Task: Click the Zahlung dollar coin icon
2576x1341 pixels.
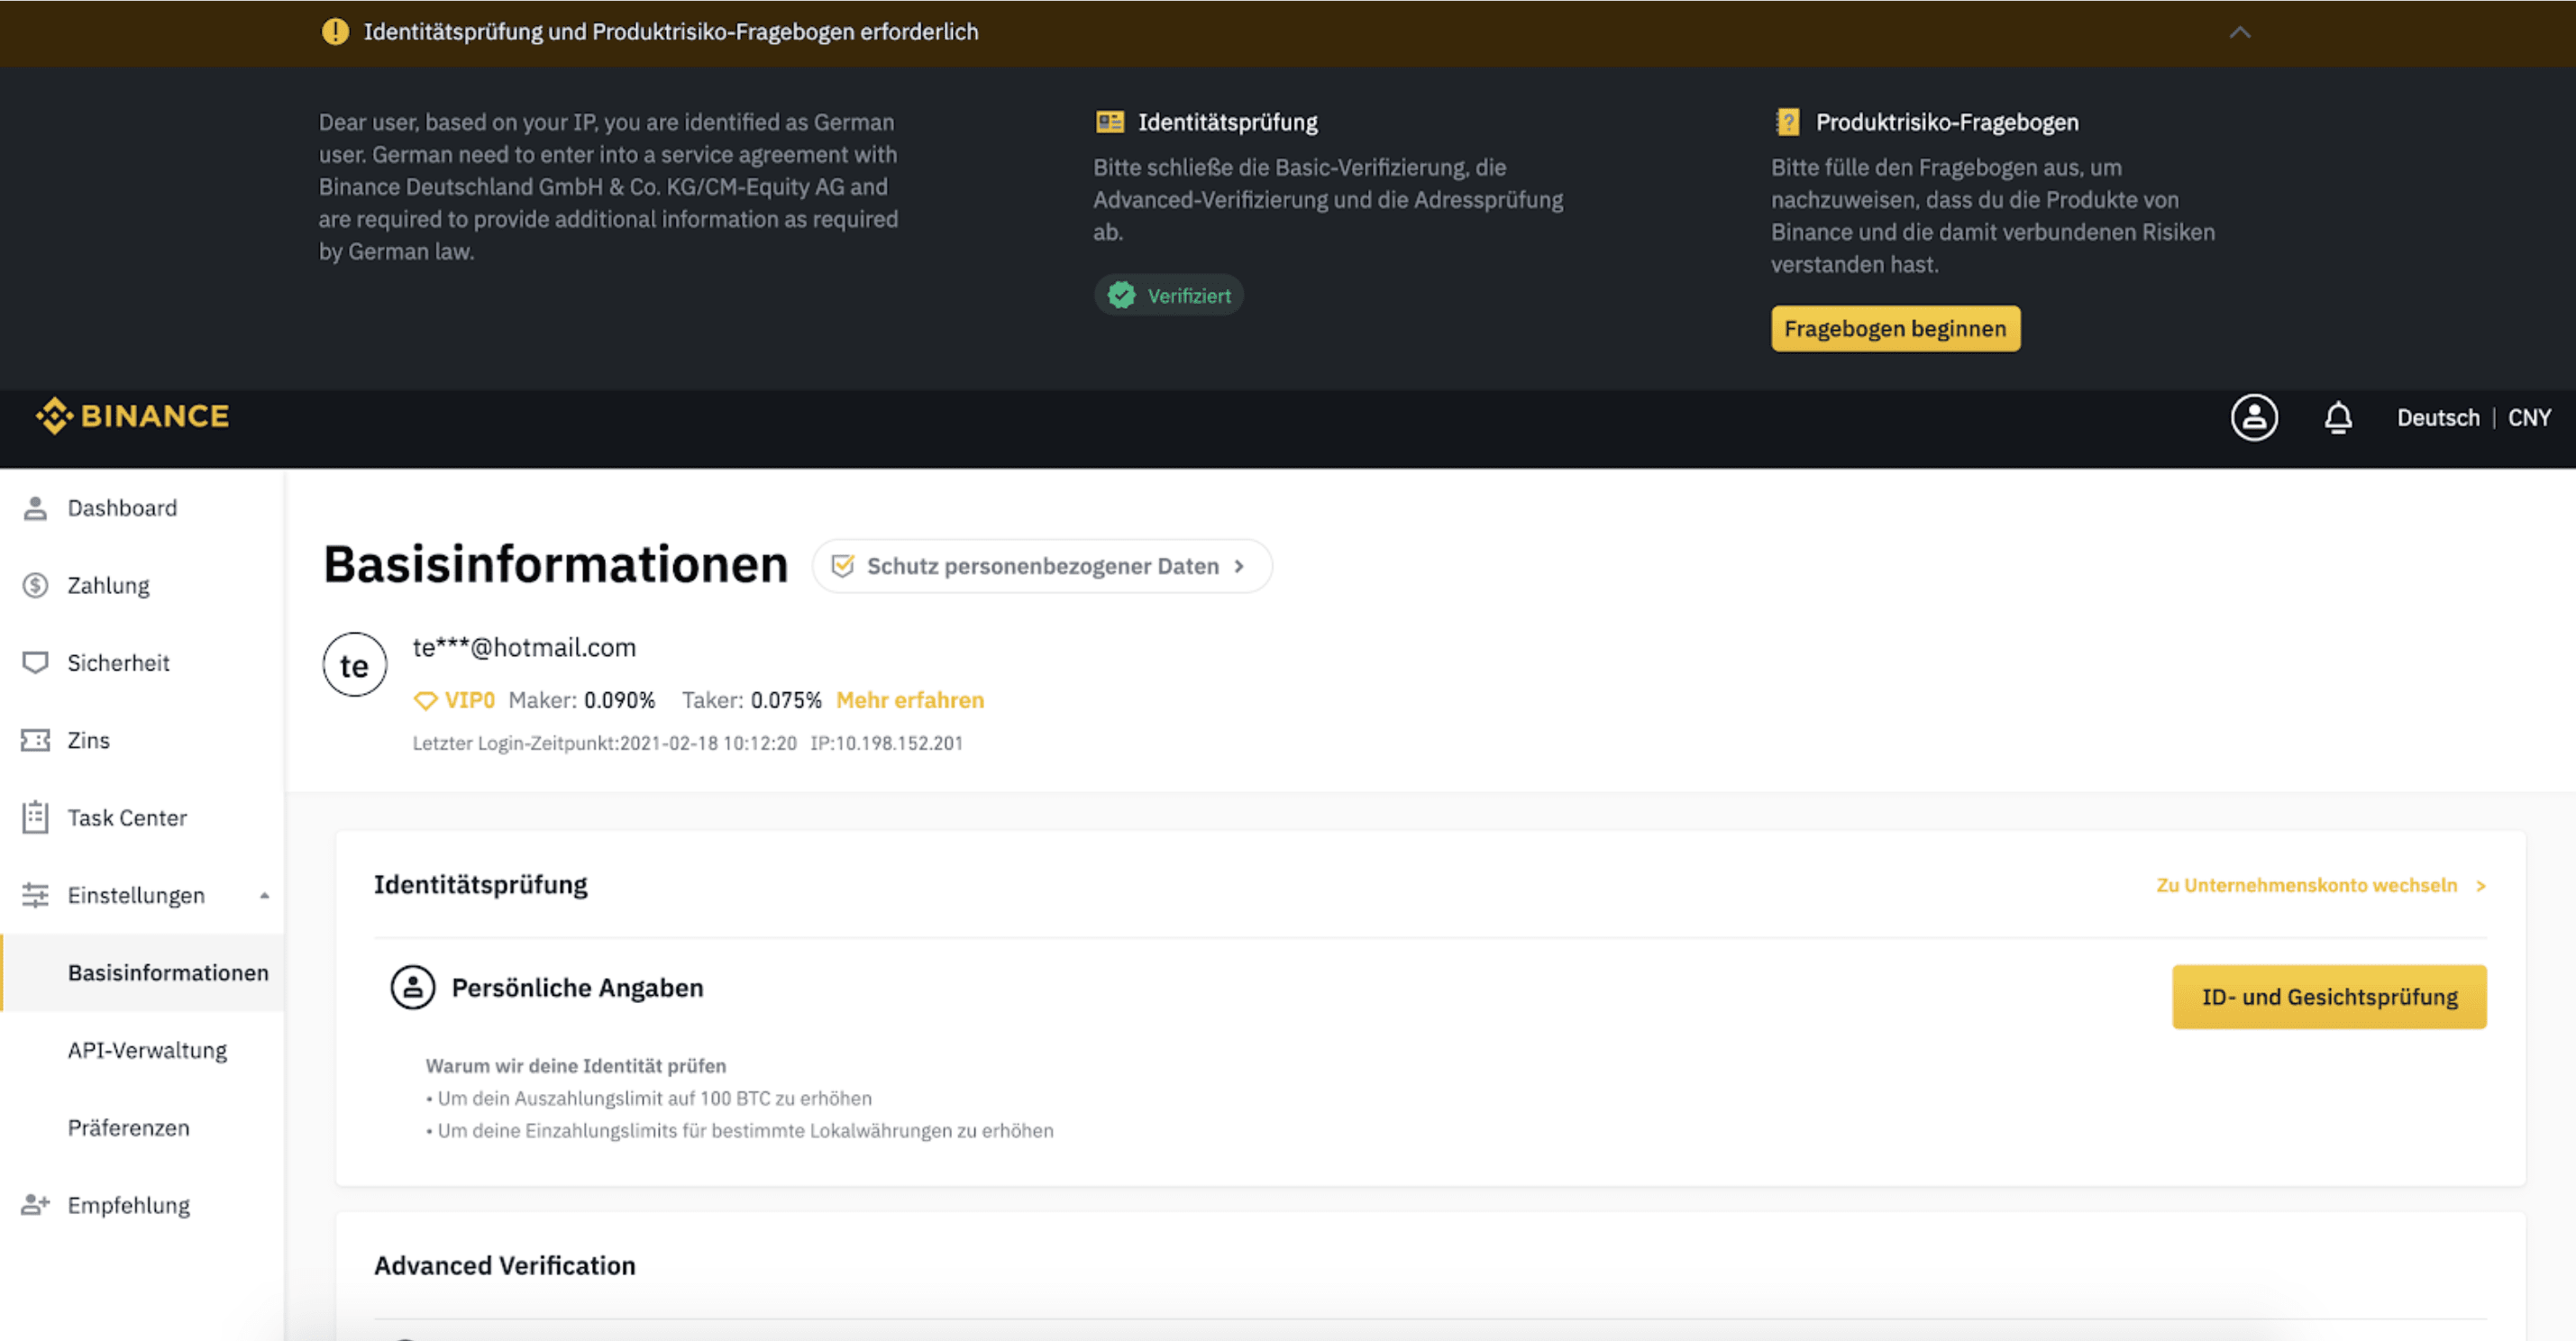Action: (x=35, y=585)
